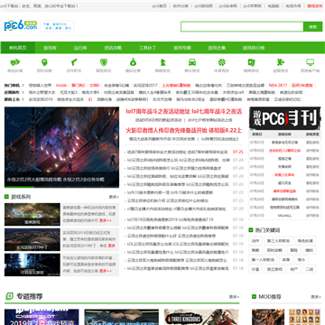This screenshot has width=325, height=325.
Task: Open the 体育竞技 ball category icon
Action: click(221, 62)
